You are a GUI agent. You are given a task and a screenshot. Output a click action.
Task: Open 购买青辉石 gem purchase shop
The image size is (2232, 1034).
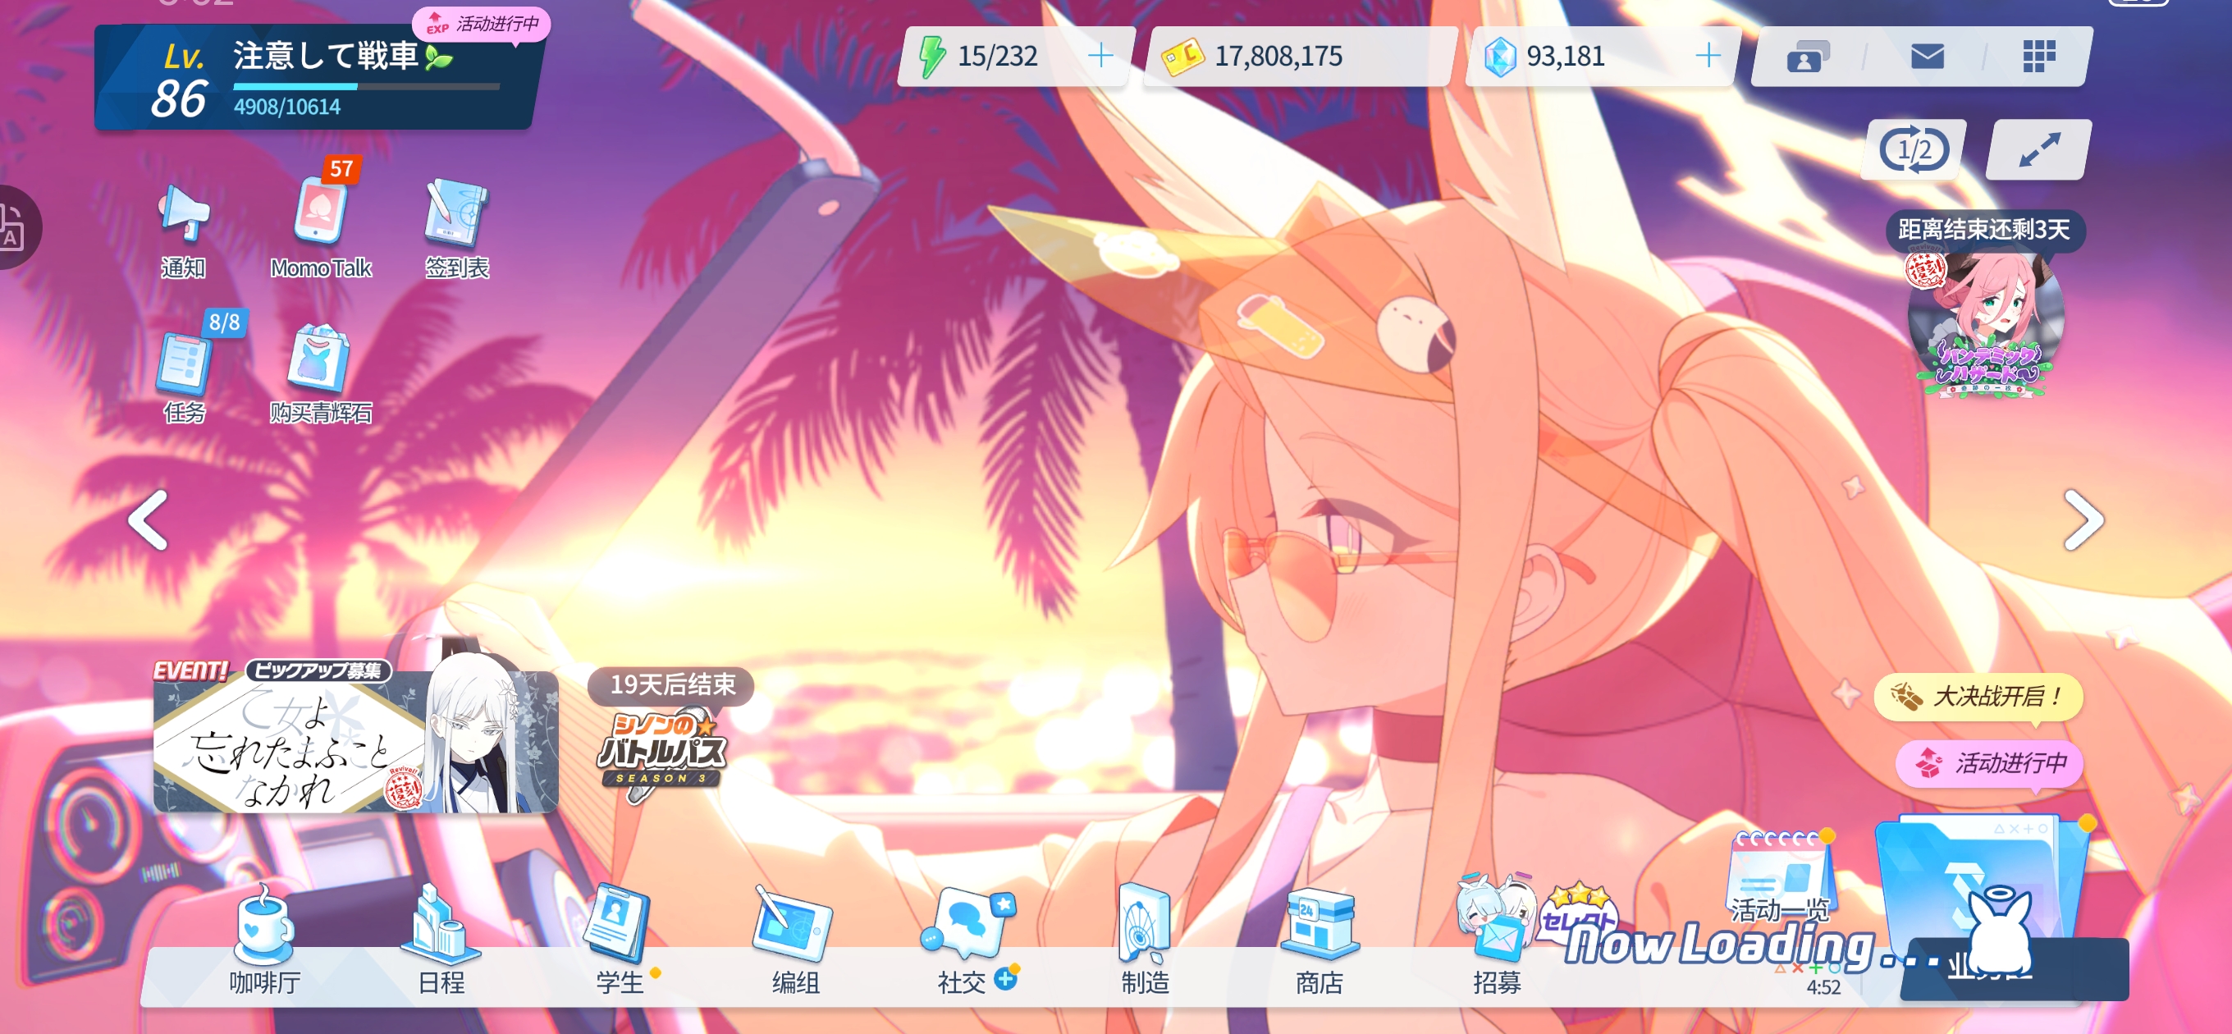point(321,374)
